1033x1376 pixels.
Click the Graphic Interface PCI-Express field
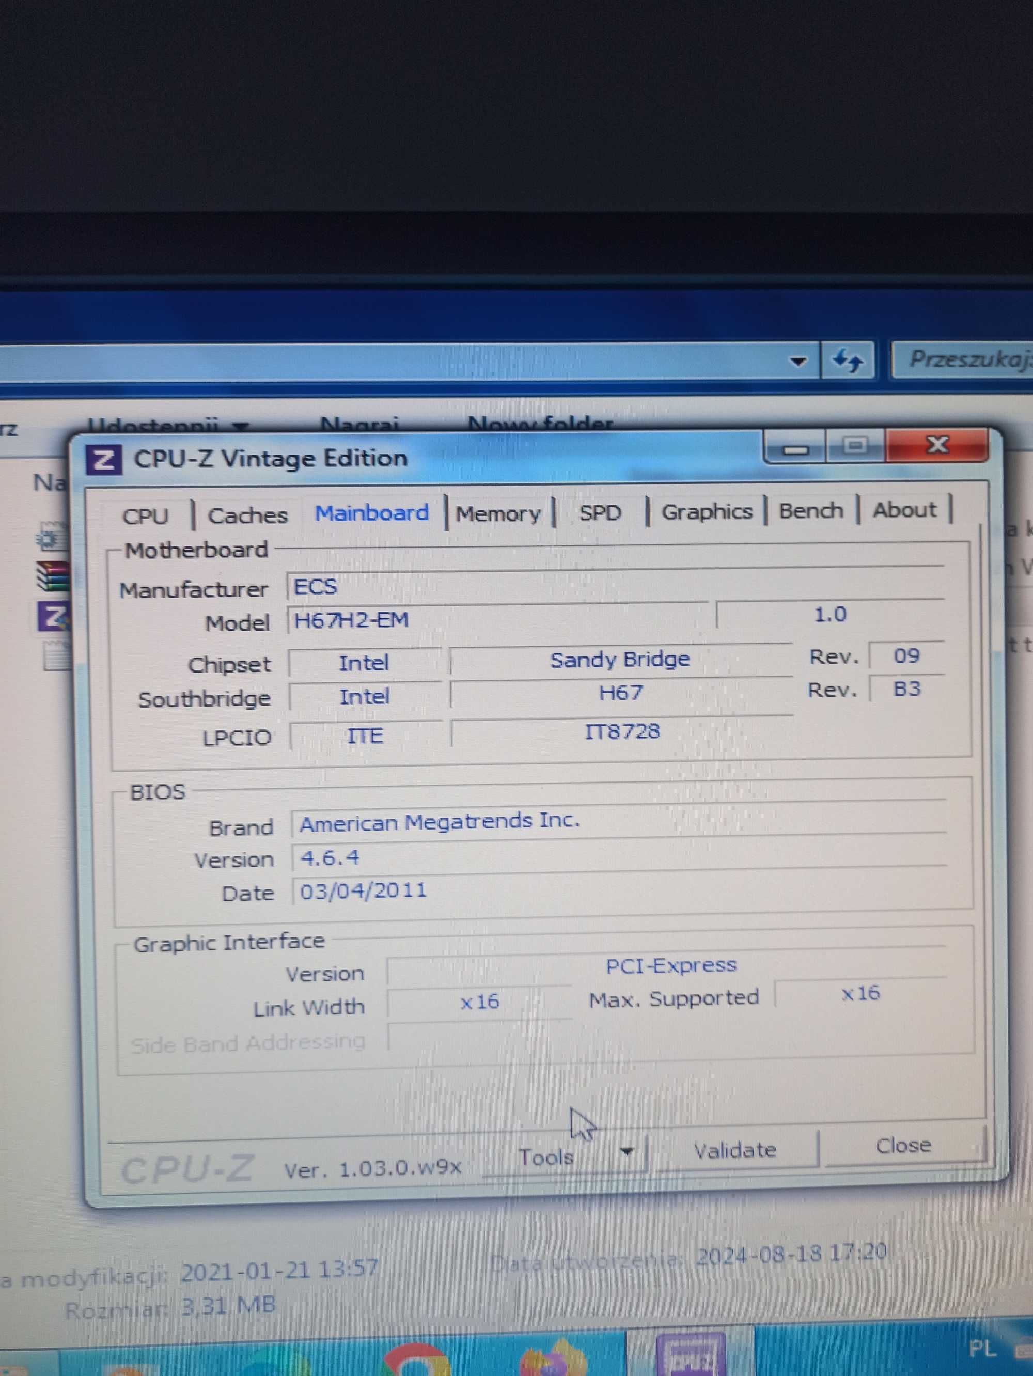[x=667, y=966]
